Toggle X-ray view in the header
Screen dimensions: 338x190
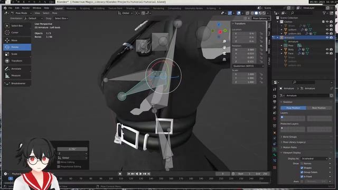[248, 13]
